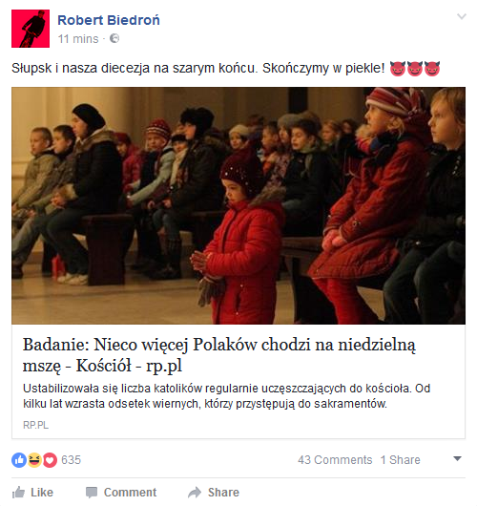The height and width of the screenshot is (506, 477).
Task: Open the Badanie: Nieco więcej Polaków headline
Action: pyautogui.click(x=219, y=355)
